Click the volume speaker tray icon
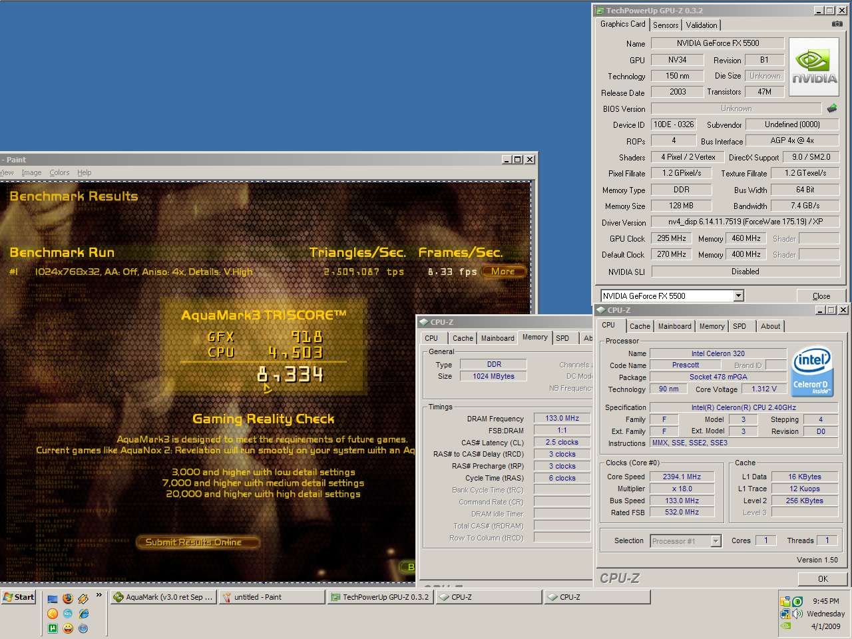The image size is (852, 639). 797,613
